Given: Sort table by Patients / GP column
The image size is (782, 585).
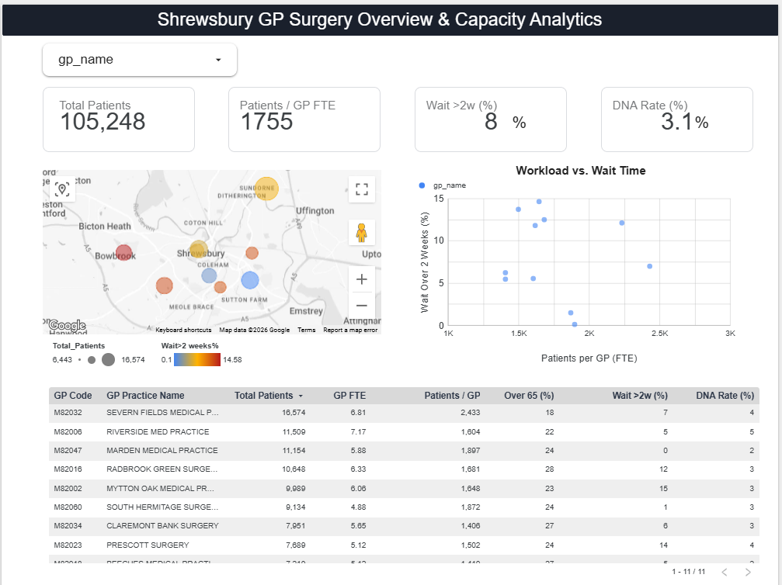Looking at the screenshot, I should (x=452, y=396).
